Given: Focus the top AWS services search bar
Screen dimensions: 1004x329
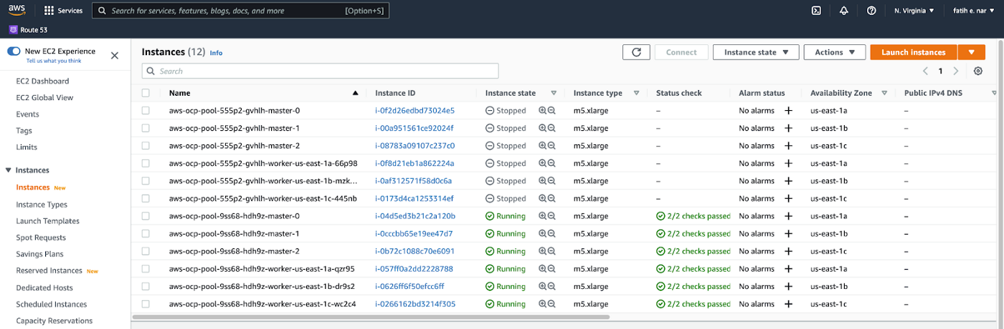Looking at the screenshot, I should [242, 11].
